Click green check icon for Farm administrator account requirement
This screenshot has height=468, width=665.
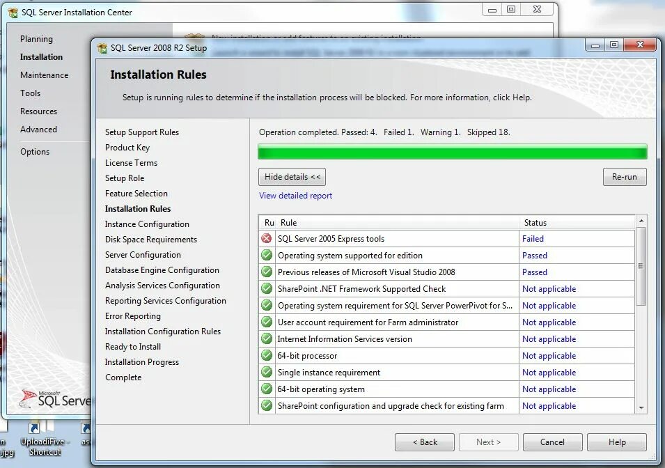(x=266, y=322)
